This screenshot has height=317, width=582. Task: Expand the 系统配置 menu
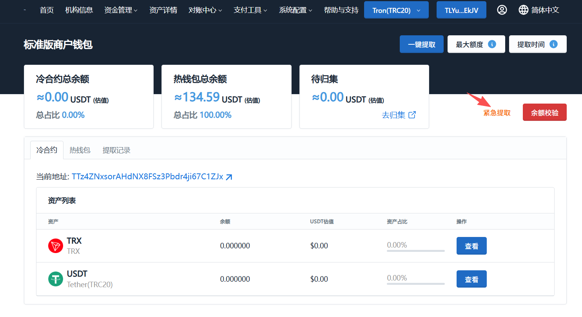pyautogui.click(x=296, y=10)
